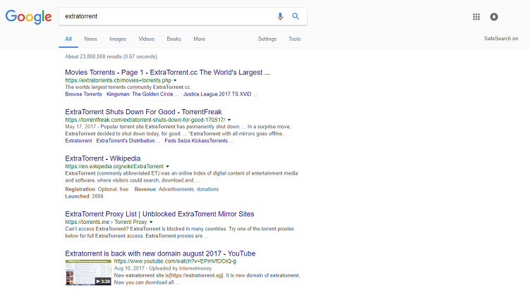Switch to the News tab
Image resolution: width=529 pixels, height=290 pixels.
coord(90,39)
